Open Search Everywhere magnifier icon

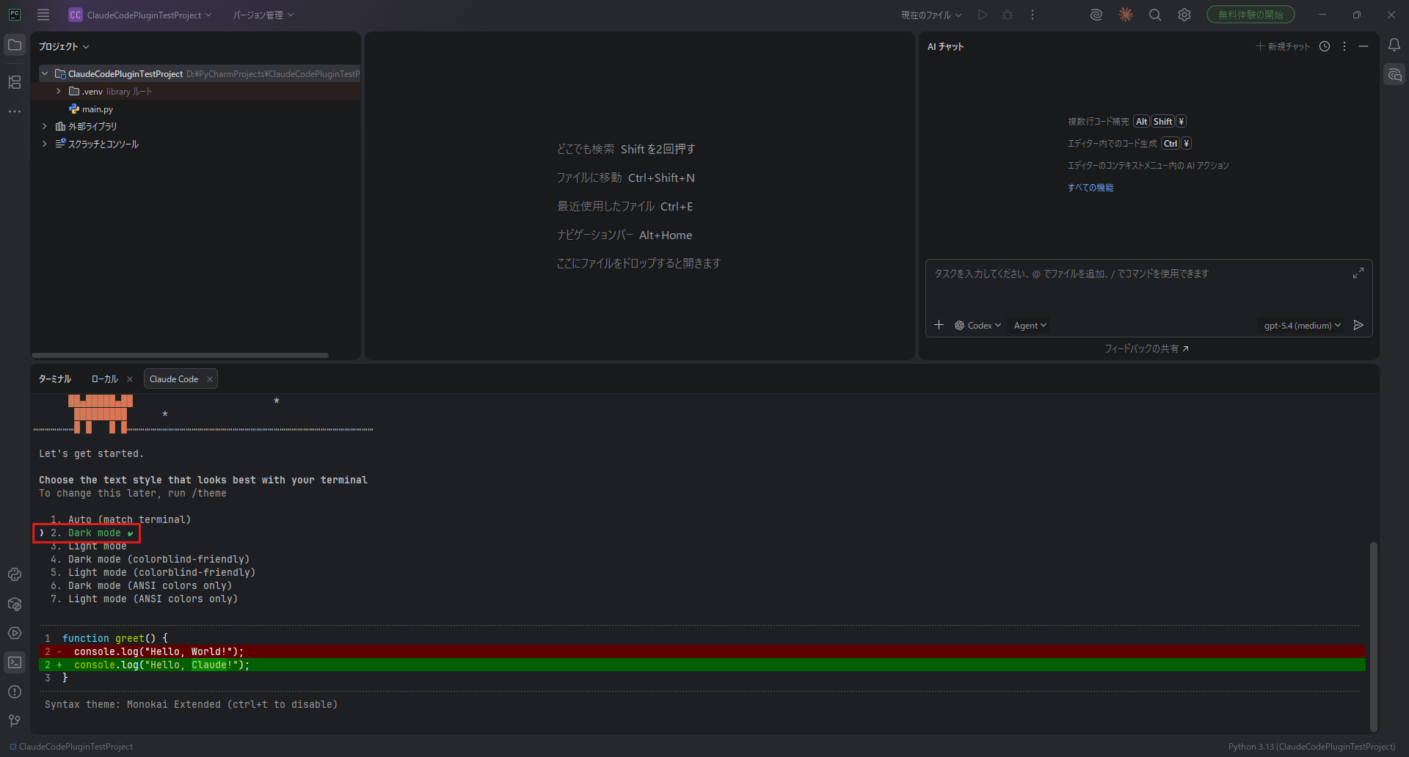click(1154, 15)
